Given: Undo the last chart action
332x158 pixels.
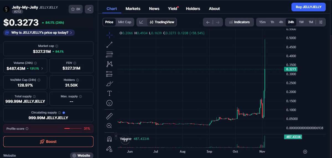Looking at the screenshot, I should click(x=208, y=22).
